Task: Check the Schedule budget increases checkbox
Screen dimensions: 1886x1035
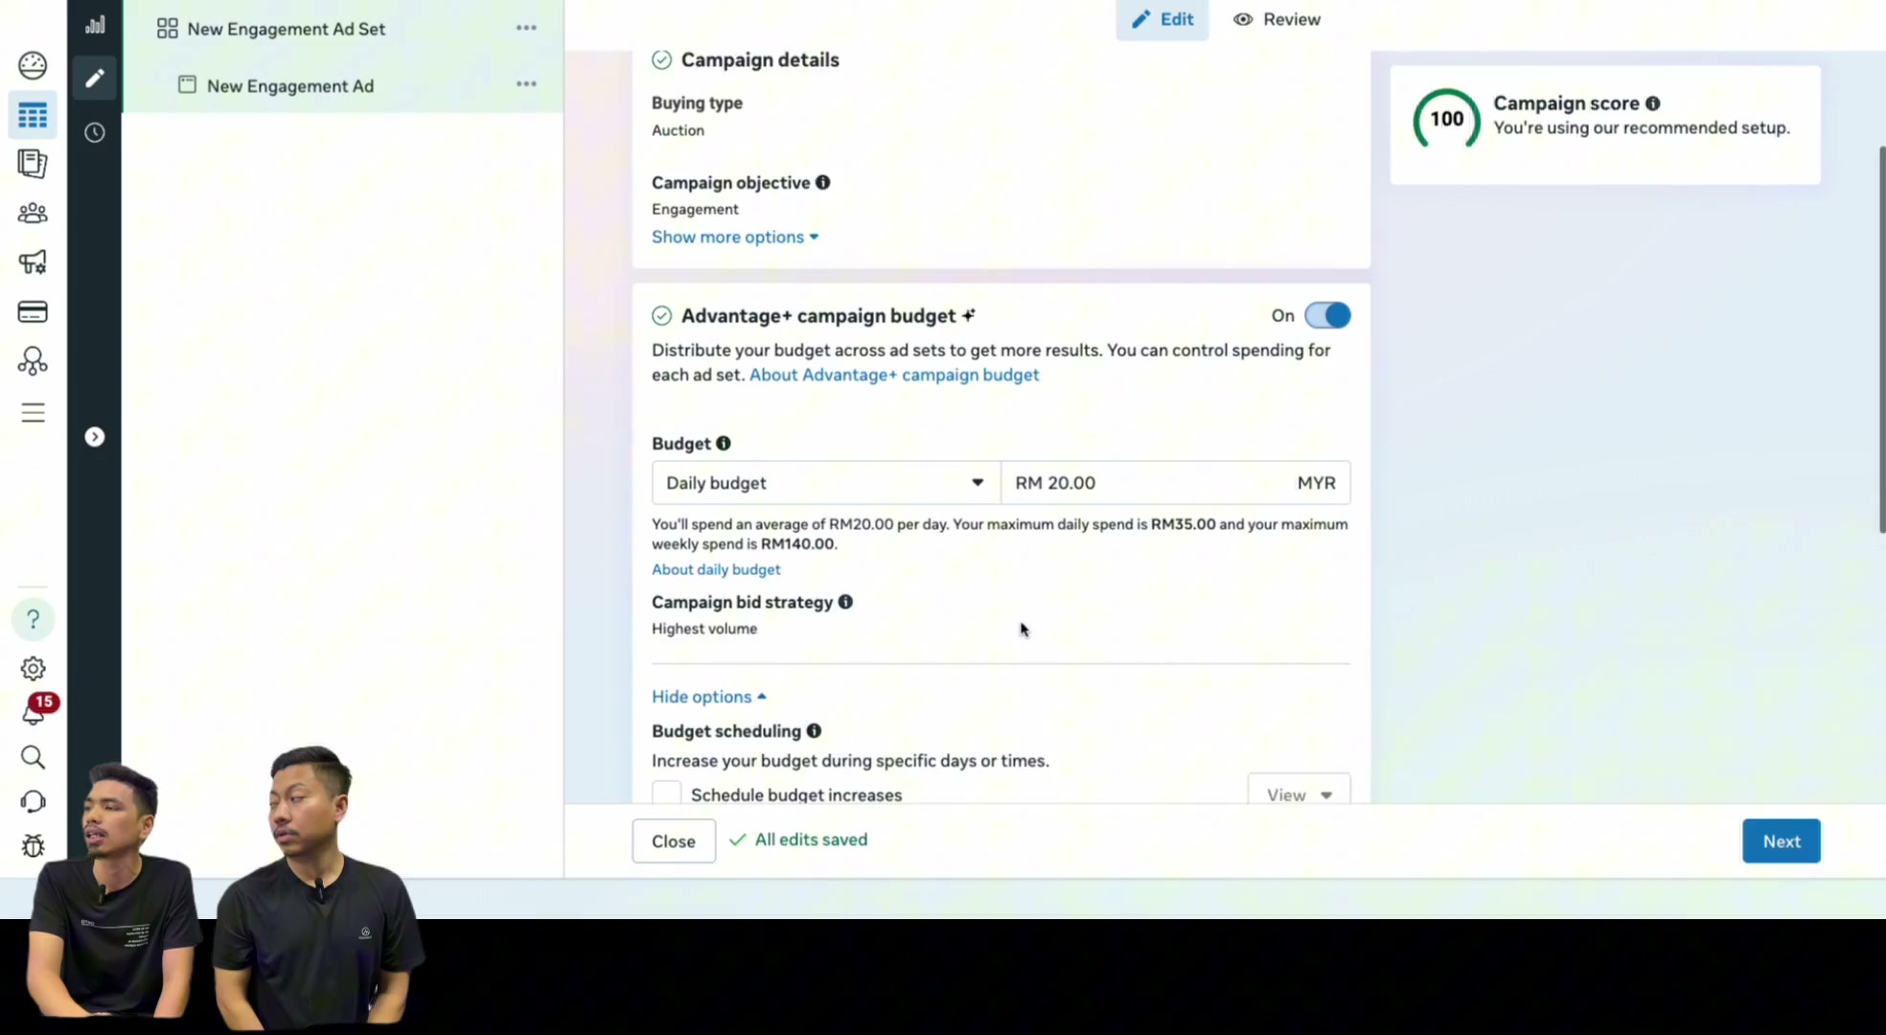Action: (666, 793)
